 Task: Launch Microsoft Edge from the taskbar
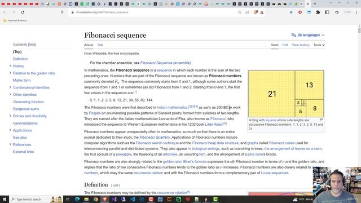point(77,199)
